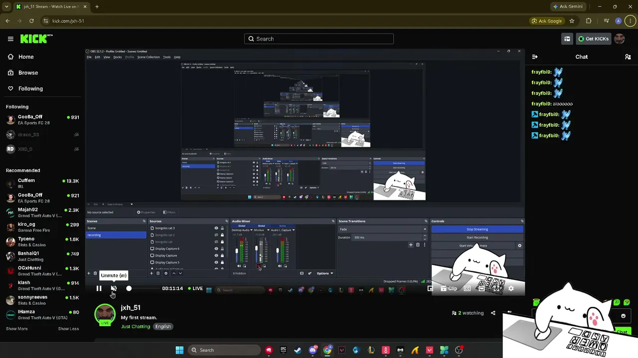Open the player settings gear
The height and width of the screenshot is (358, 638).
point(511,288)
